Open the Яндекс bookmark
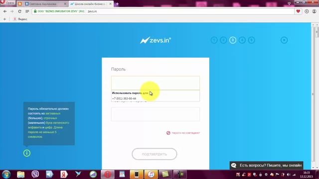The height and width of the screenshot is (179, 319). click(20, 19)
